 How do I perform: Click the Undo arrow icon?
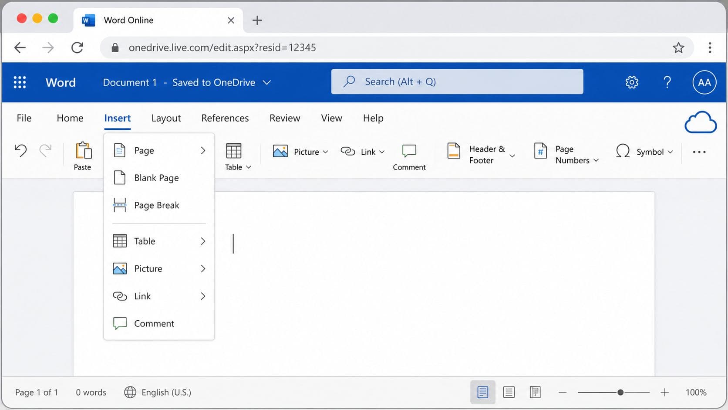(20, 151)
